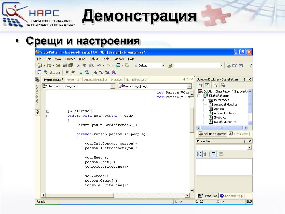The width and height of the screenshot is (285, 214).
Task: Click the Refresh icon in Solution Explorer
Action: (x=207, y=85)
